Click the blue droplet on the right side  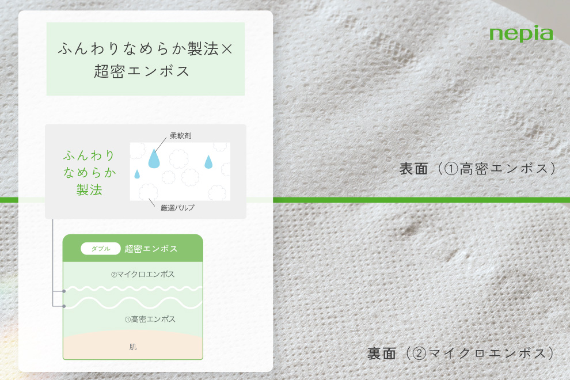(x=208, y=162)
